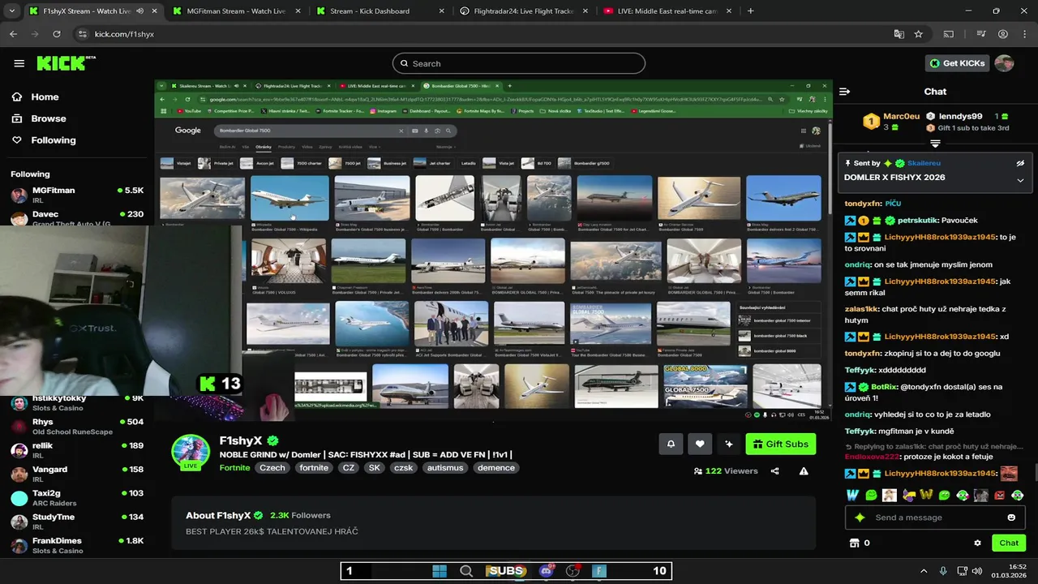This screenshot has width=1038, height=584.
Task: Bookmark this page with star icon
Action: click(x=919, y=34)
